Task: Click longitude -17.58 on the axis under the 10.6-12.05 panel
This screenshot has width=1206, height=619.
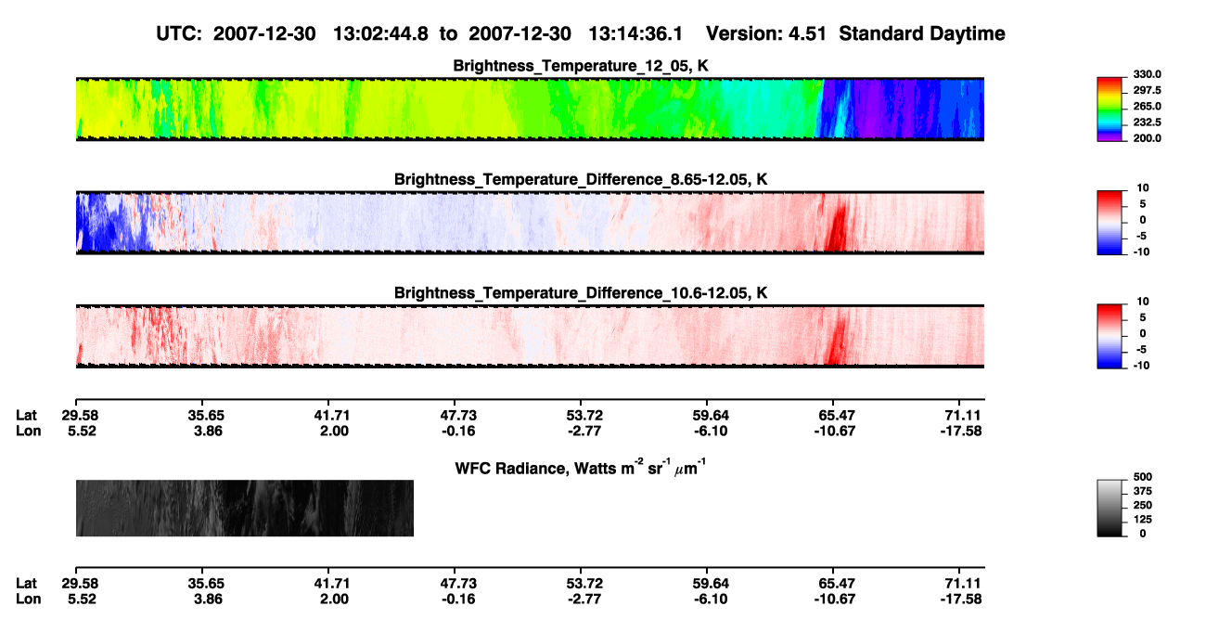Action: click(963, 432)
